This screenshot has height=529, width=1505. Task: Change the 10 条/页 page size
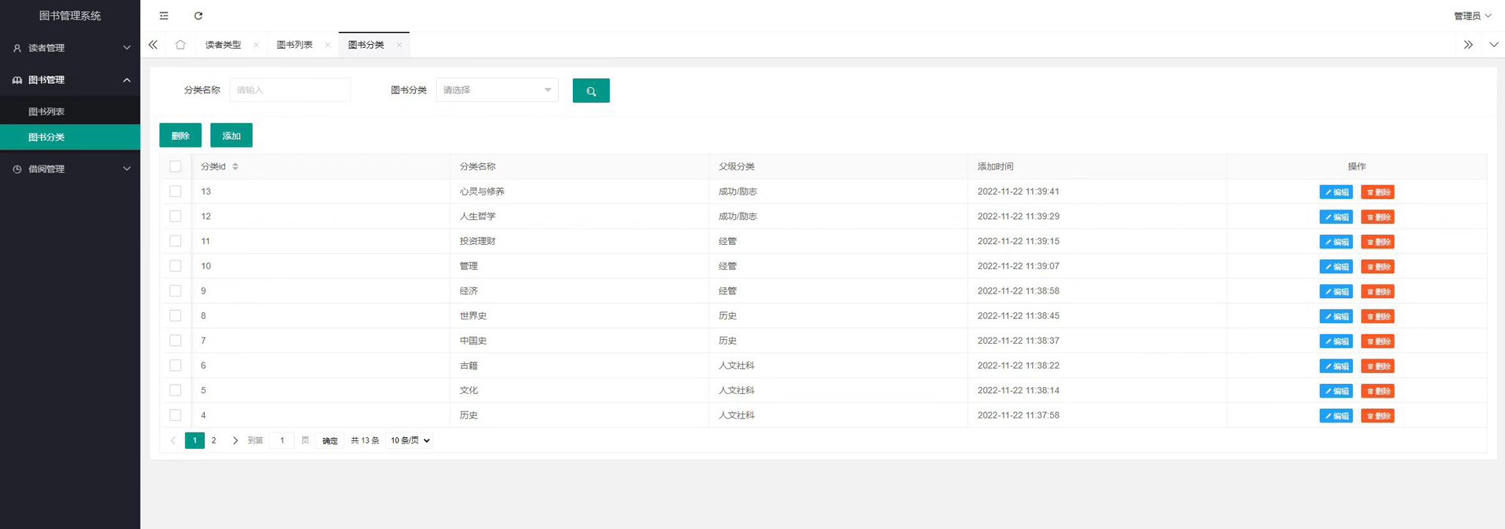pos(410,440)
